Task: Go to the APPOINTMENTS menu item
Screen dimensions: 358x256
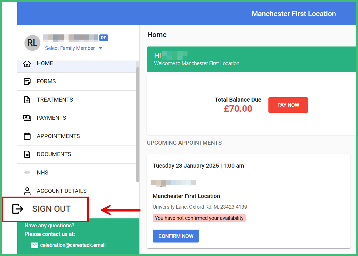Action: (x=58, y=136)
